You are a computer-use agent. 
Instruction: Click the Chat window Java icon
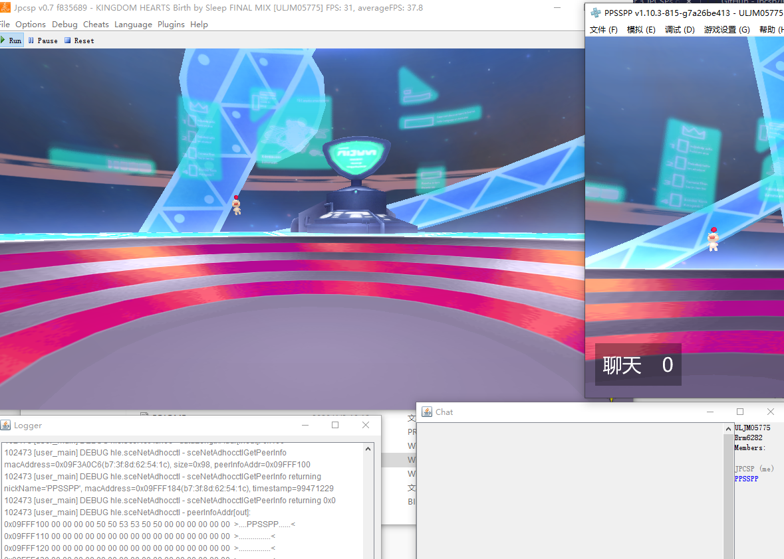point(427,412)
